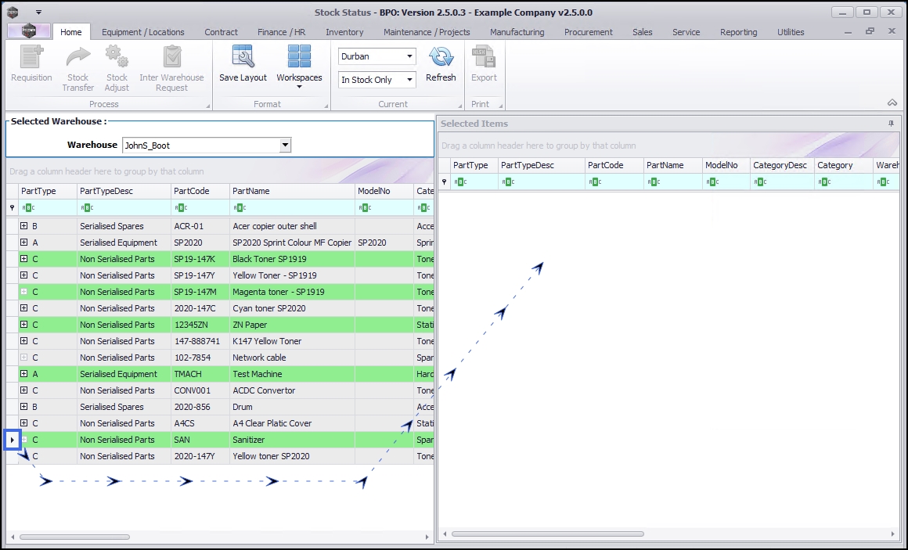Open the Reporting tab
Image resolution: width=908 pixels, height=550 pixels.
point(738,32)
